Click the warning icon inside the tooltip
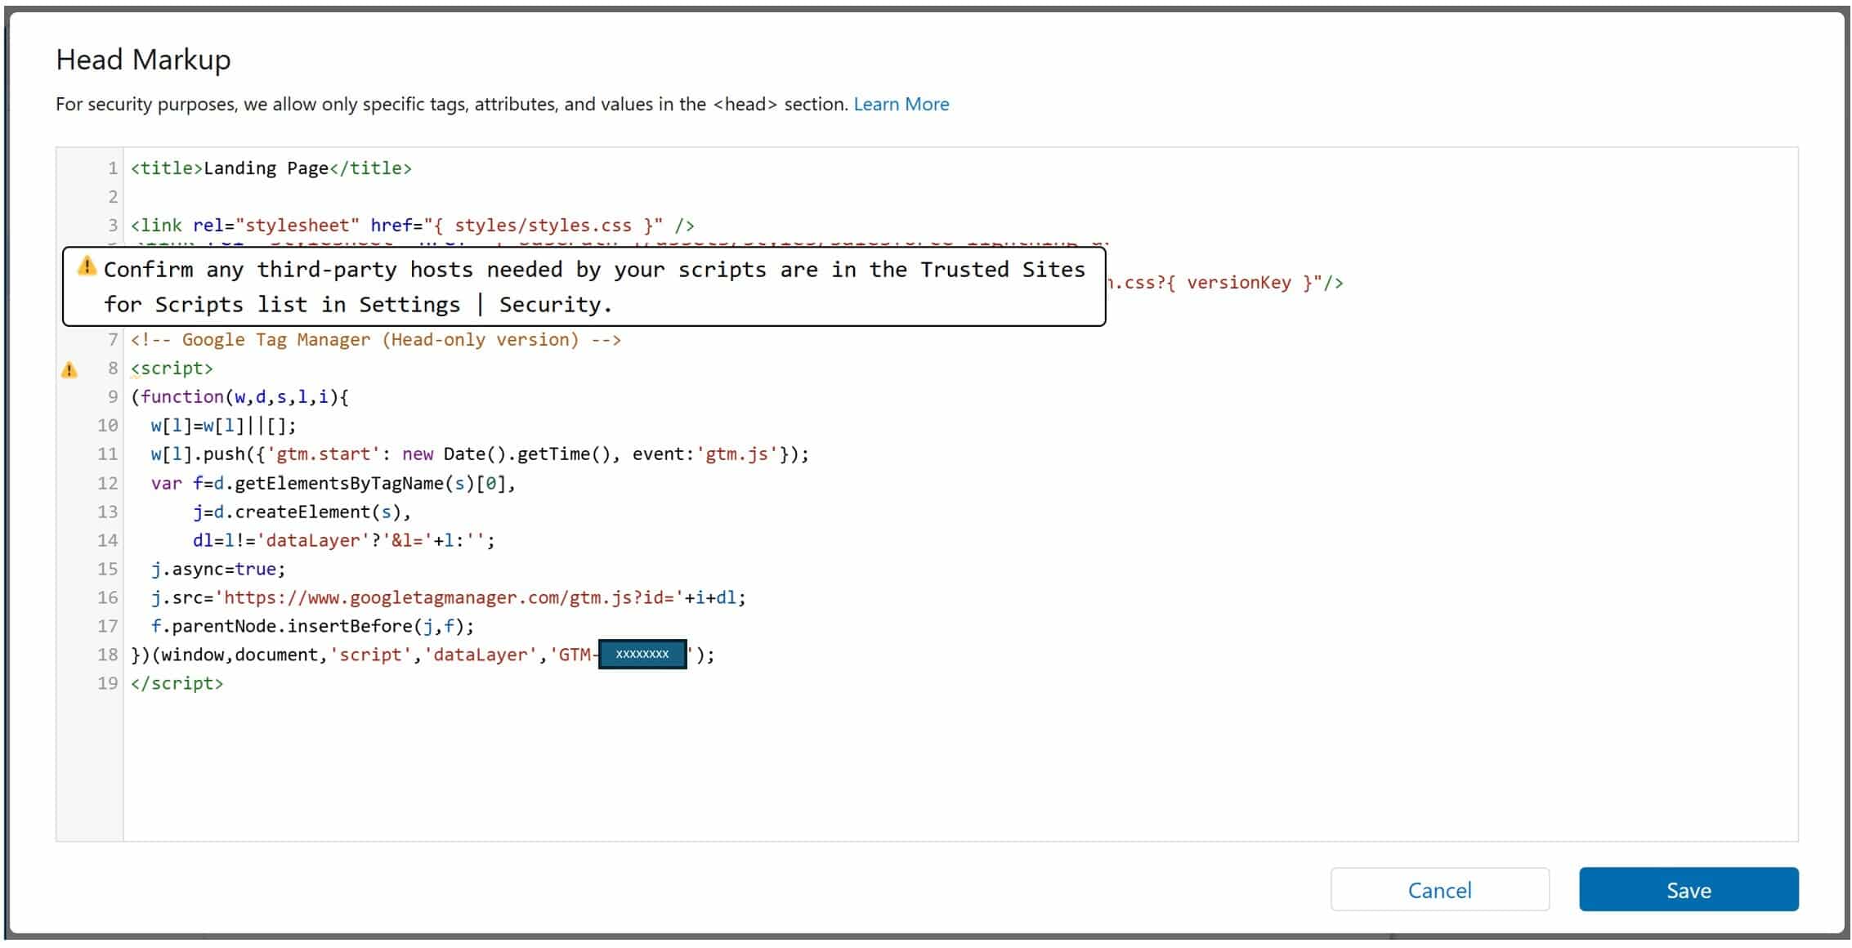1852x948 pixels. (x=87, y=266)
